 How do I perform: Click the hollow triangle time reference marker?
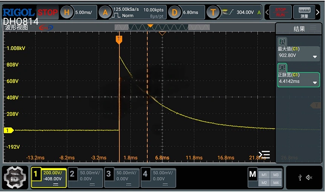[x=162, y=33]
